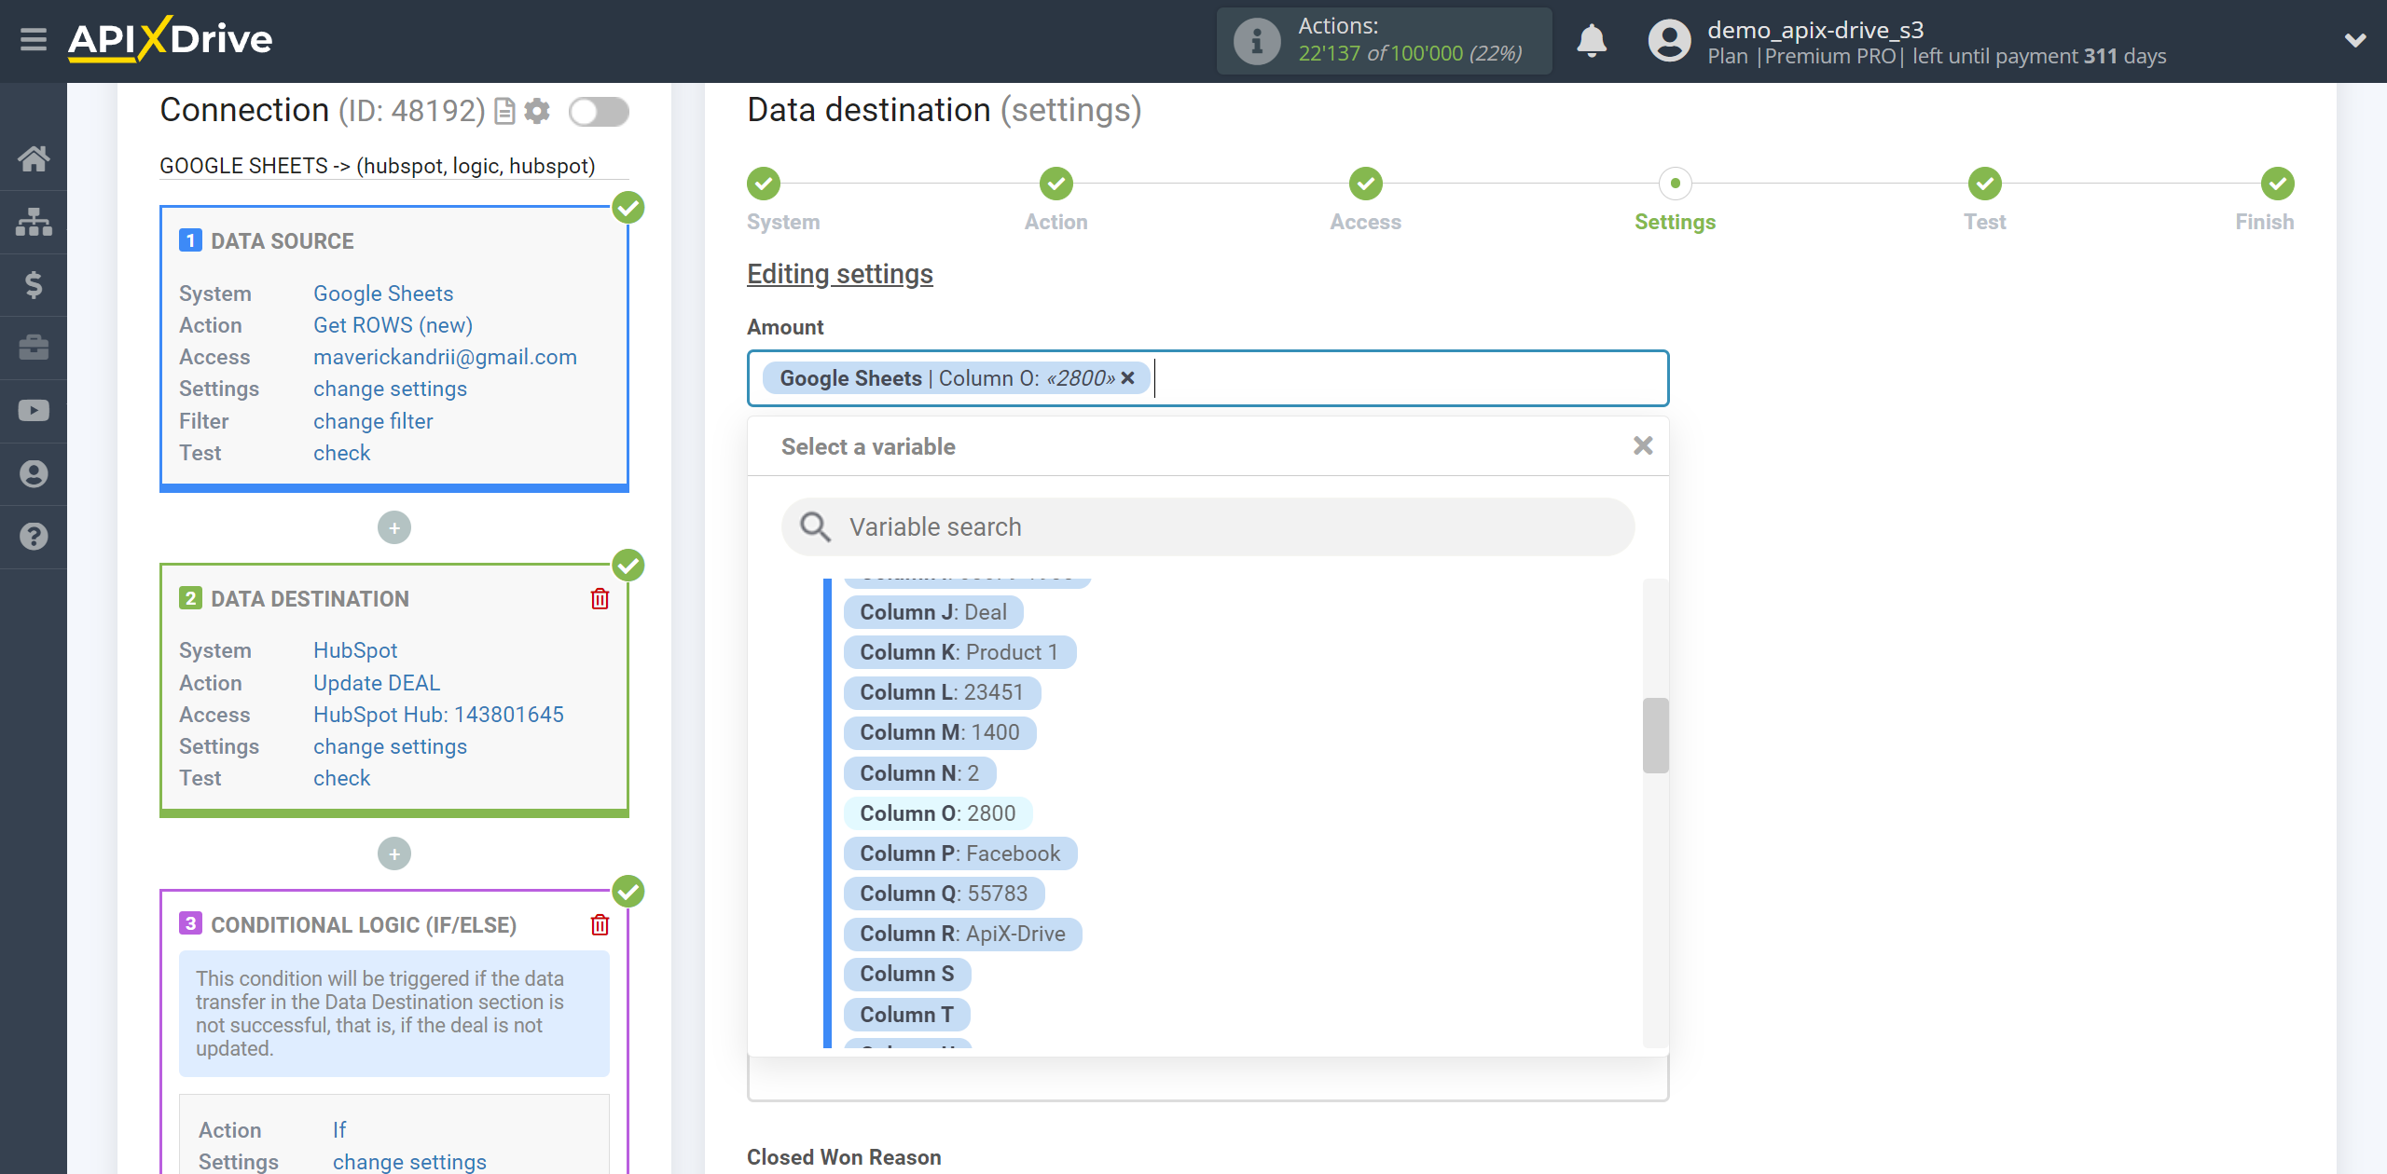Click the connection document copy icon
Screen dimensions: 2387x1174
point(504,112)
